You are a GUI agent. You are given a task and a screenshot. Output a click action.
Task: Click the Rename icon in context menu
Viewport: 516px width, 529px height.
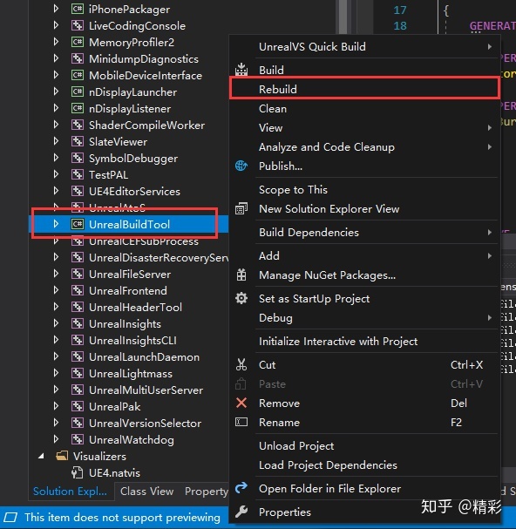(x=241, y=422)
